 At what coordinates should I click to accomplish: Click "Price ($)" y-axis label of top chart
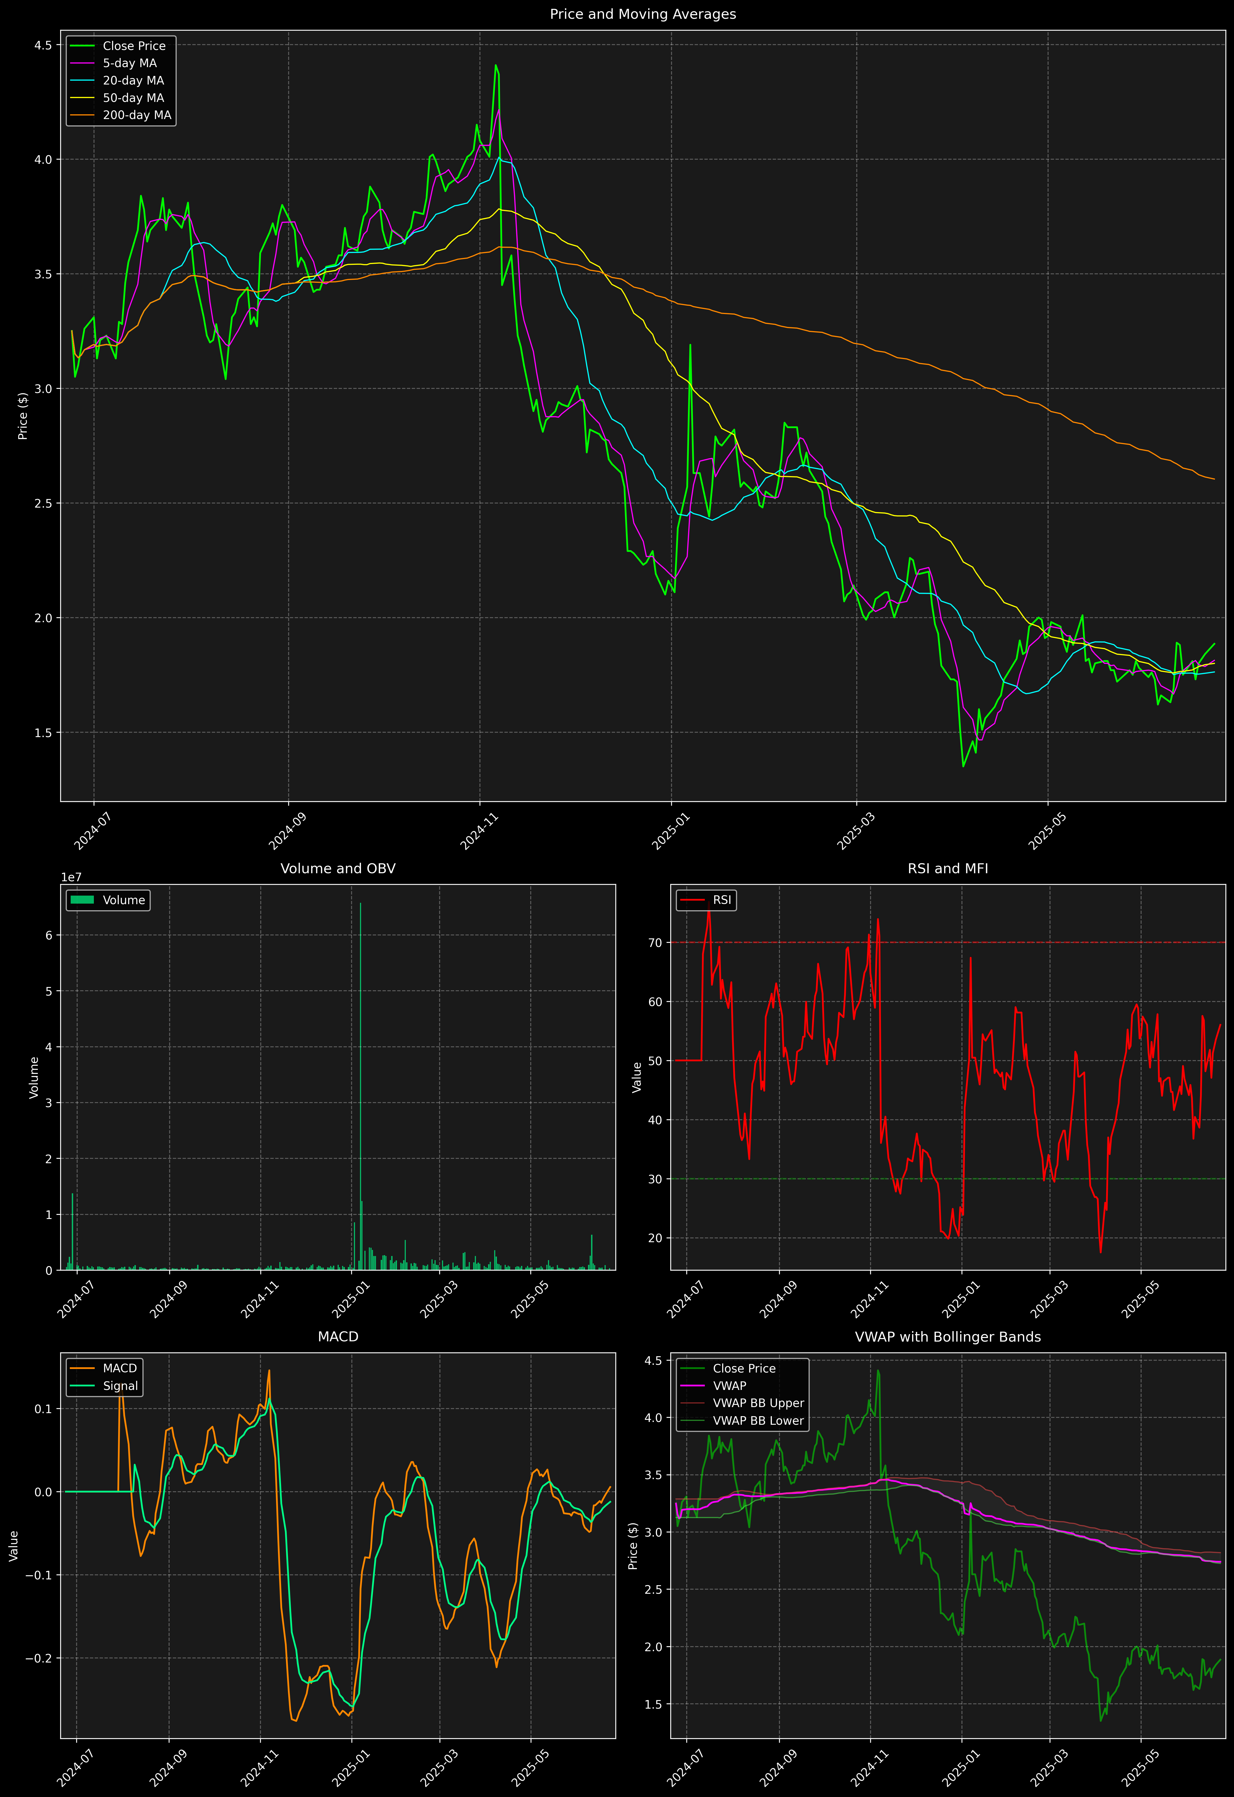[x=23, y=416]
